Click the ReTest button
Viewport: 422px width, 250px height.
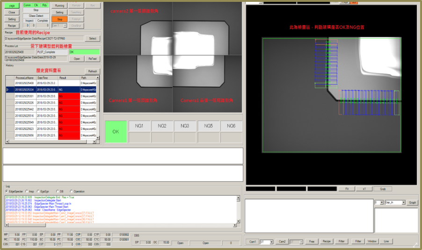click(x=93, y=59)
